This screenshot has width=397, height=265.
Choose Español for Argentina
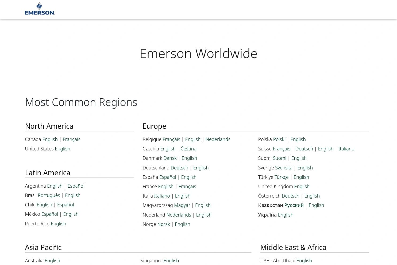click(x=76, y=186)
